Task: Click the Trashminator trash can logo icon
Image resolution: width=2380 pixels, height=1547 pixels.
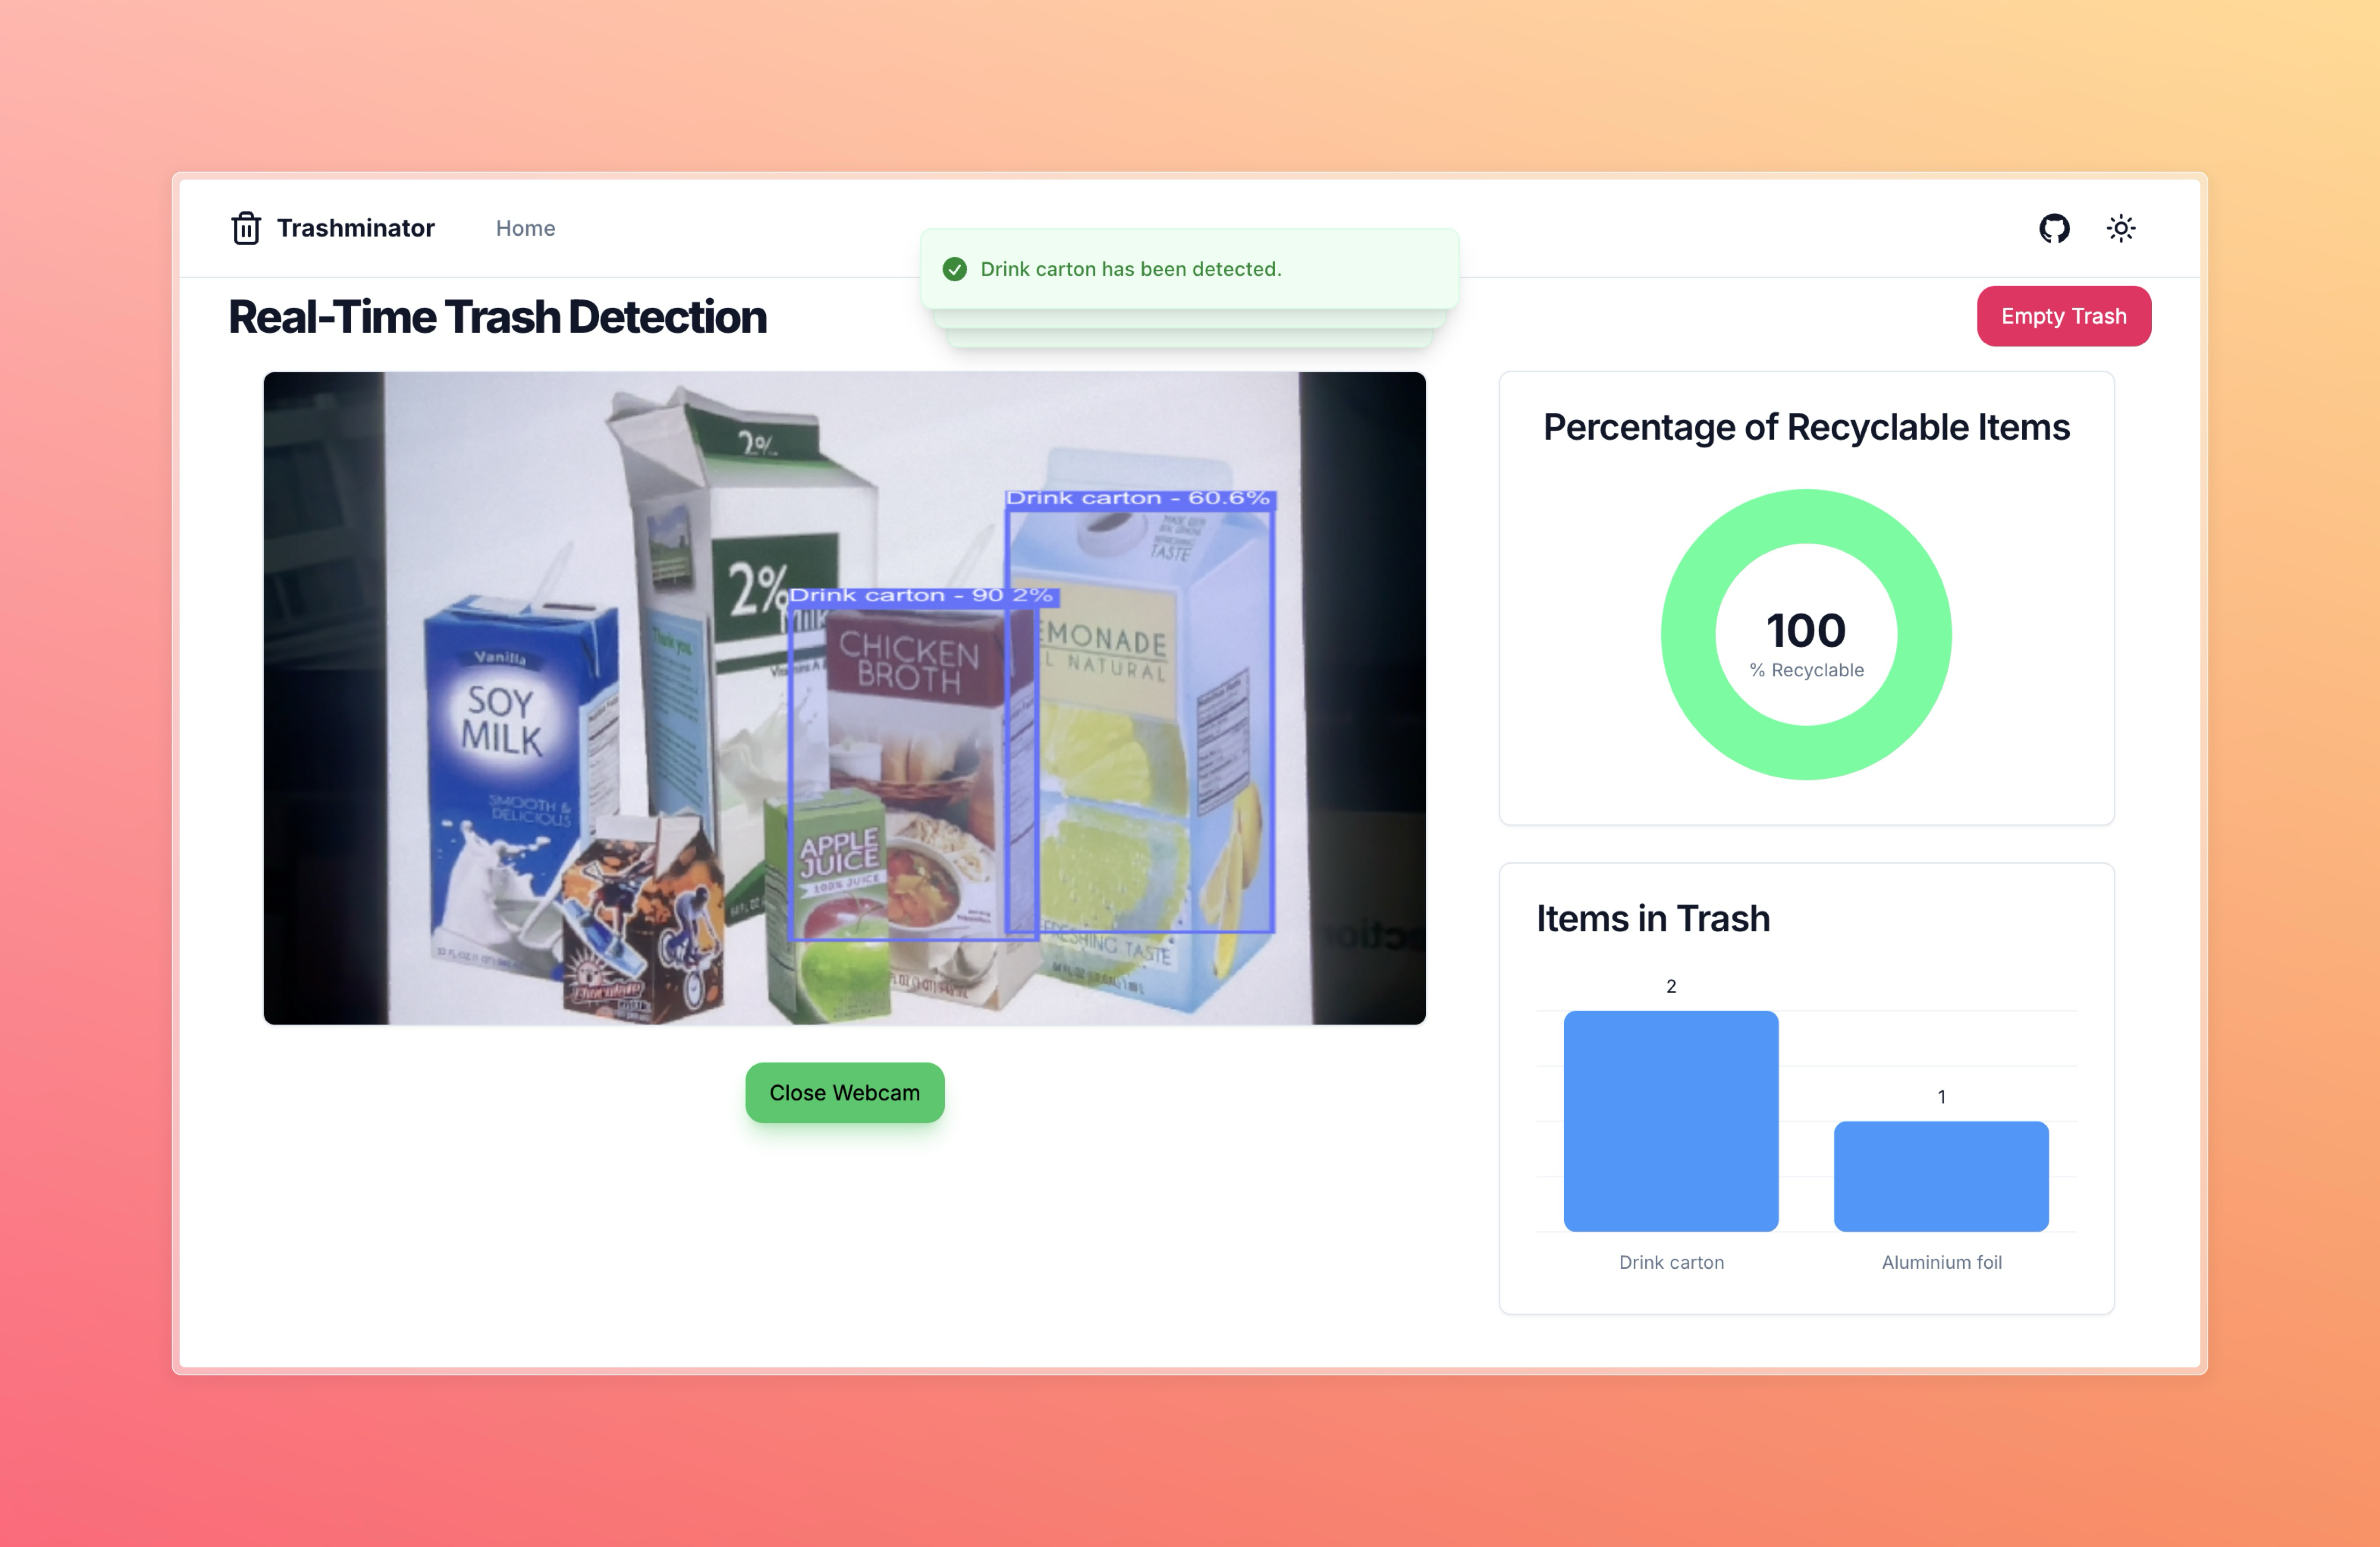Action: pyautogui.click(x=246, y=228)
